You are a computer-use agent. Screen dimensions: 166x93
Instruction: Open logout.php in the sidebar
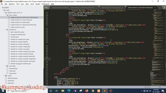tap(13, 73)
